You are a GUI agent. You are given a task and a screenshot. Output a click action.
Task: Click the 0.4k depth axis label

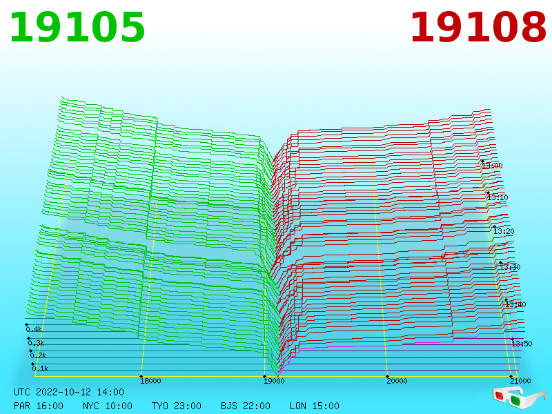pos(34,330)
